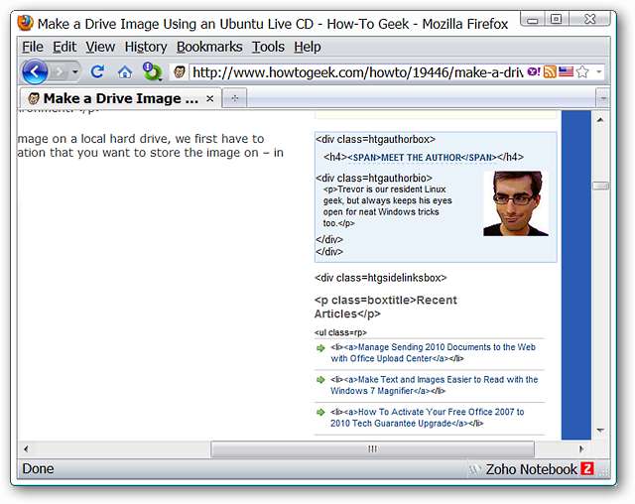This screenshot has height=504, width=635.
Task: Open the address bar URL history dropdown
Action: click(x=598, y=71)
